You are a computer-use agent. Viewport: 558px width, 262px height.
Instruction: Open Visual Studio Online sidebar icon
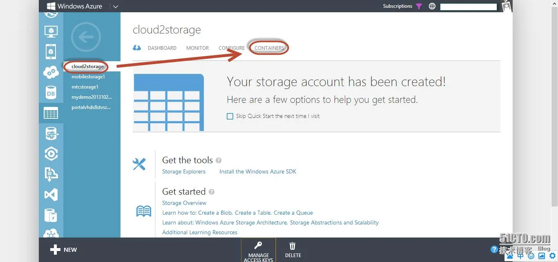pos(51,195)
